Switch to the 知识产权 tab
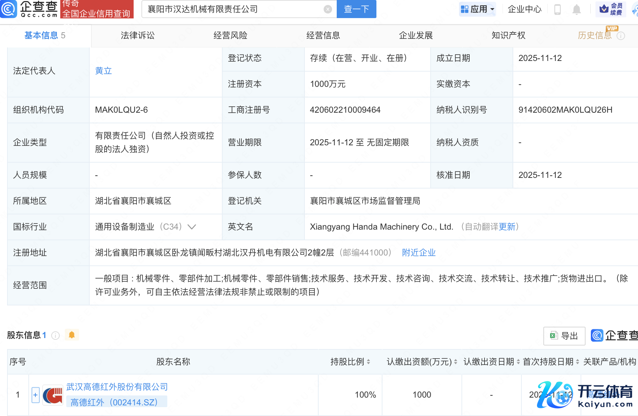This screenshot has height=416, width=638. click(508, 35)
